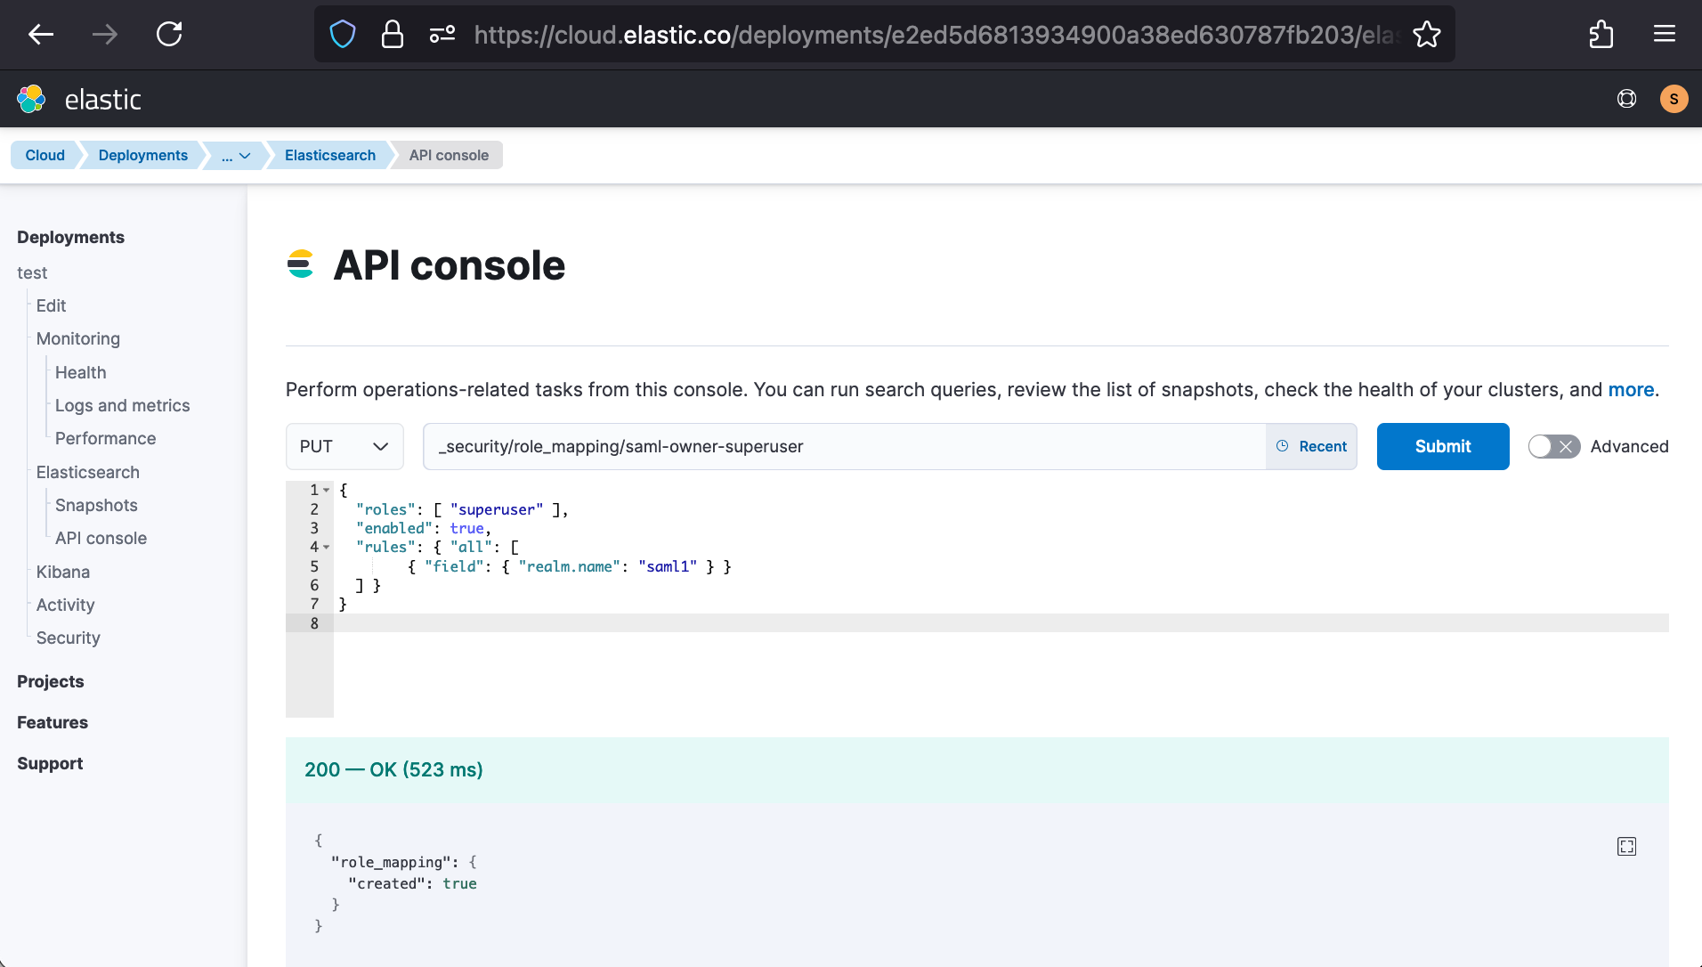Image resolution: width=1702 pixels, height=967 pixels.
Task: Expand the response panel with fullscreen icon
Action: (1626, 846)
